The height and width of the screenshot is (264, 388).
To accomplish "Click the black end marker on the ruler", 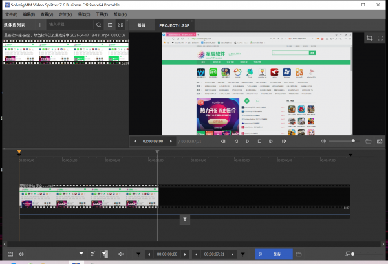I will (x=350, y=155).
